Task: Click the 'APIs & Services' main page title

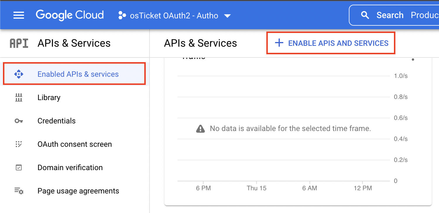Action: point(200,43)
